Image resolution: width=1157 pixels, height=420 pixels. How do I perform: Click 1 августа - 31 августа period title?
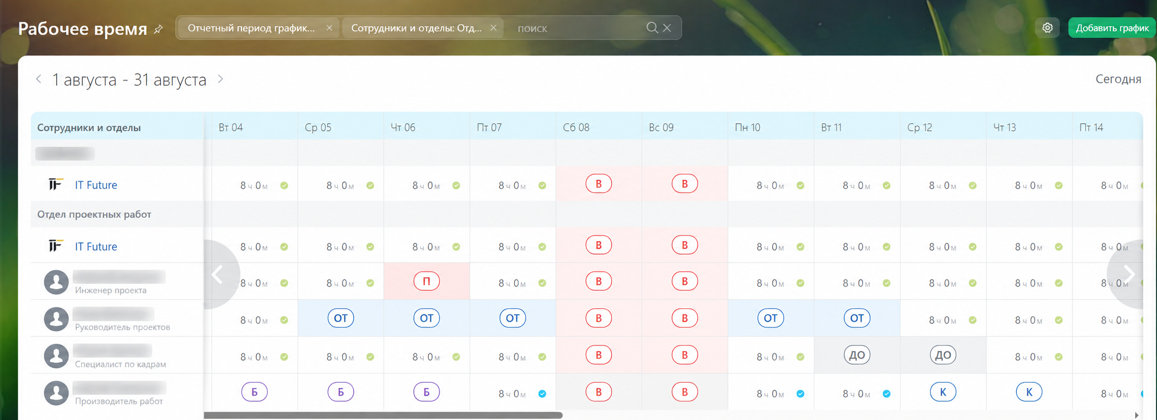[129, 79]
